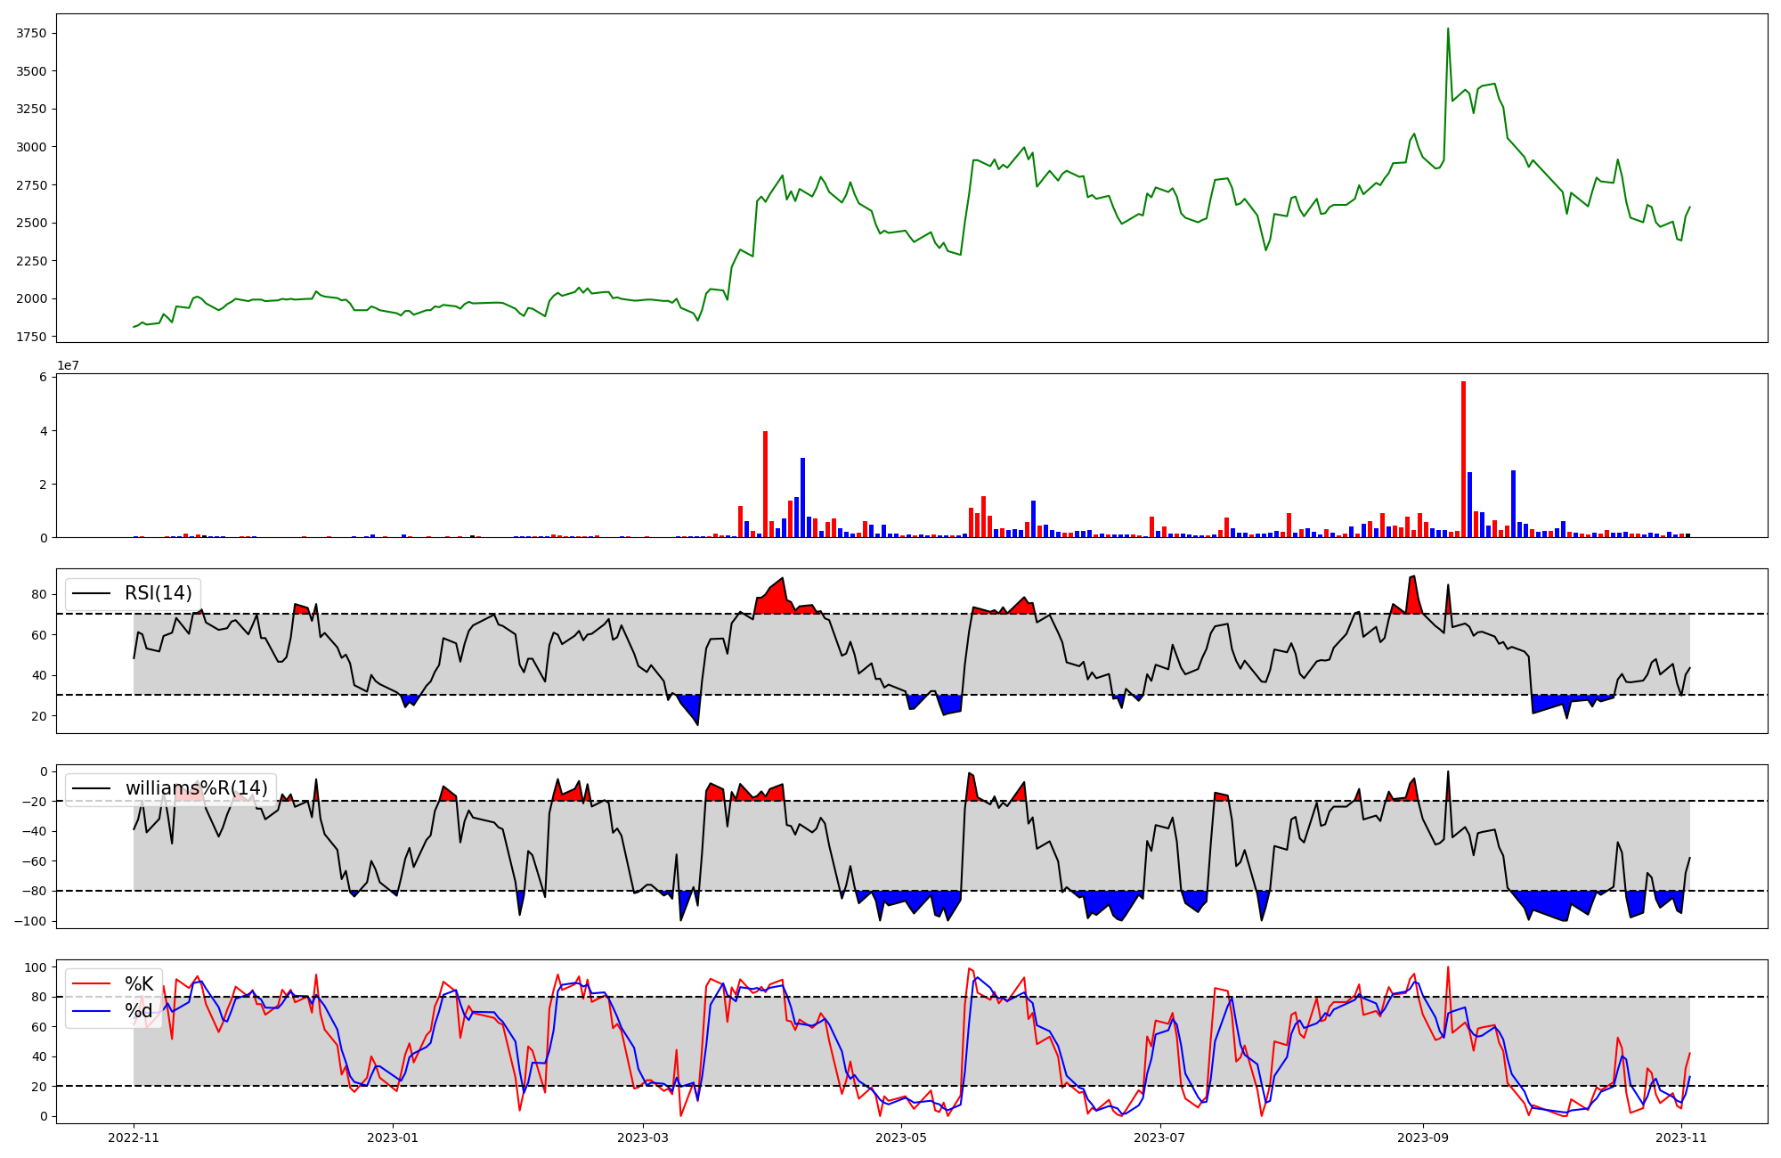This screenshot has width=1781, height=1158.
Task: Click the 2023-05 x-axis date label
Action: click(901, 1138)
